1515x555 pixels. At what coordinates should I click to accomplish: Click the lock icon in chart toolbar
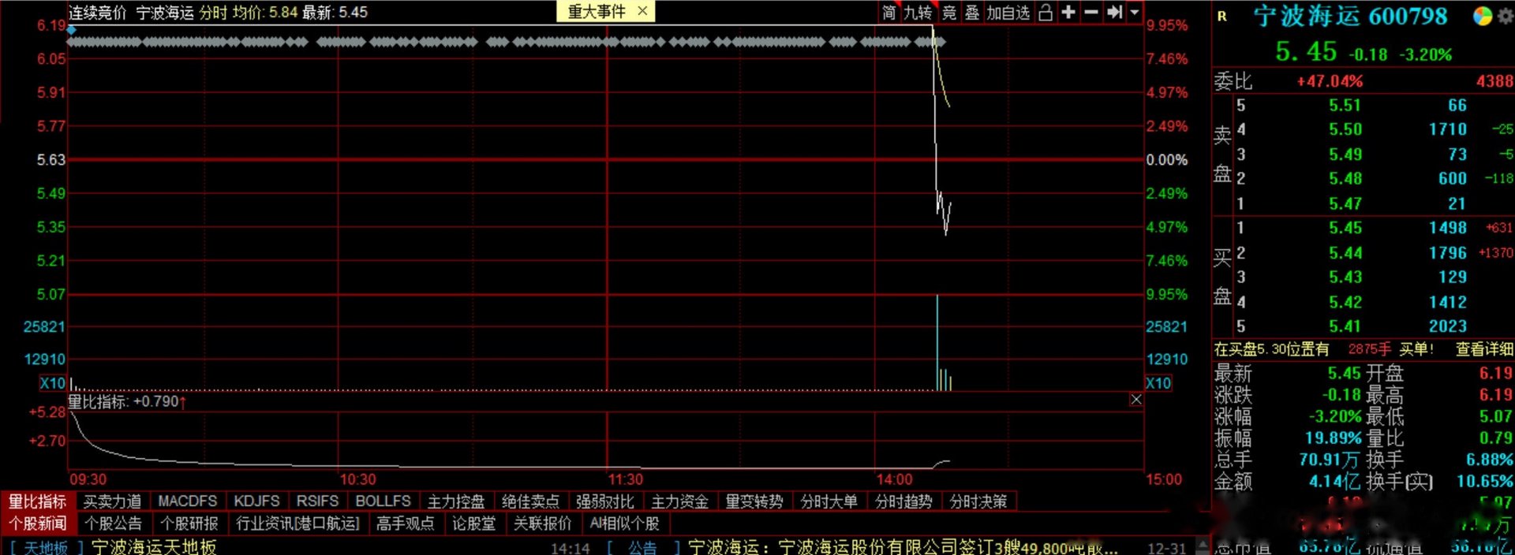(1046, 12)
